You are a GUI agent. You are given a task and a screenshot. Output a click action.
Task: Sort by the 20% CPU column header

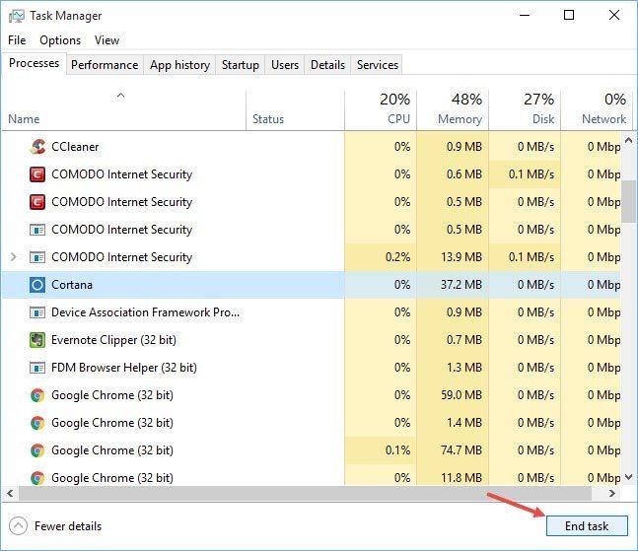381,109
